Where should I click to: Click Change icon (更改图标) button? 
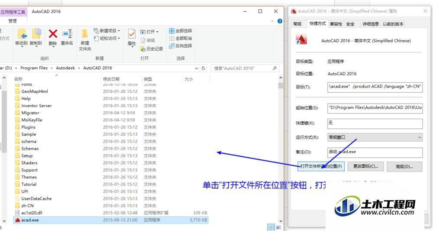click(x=366, y=166)
